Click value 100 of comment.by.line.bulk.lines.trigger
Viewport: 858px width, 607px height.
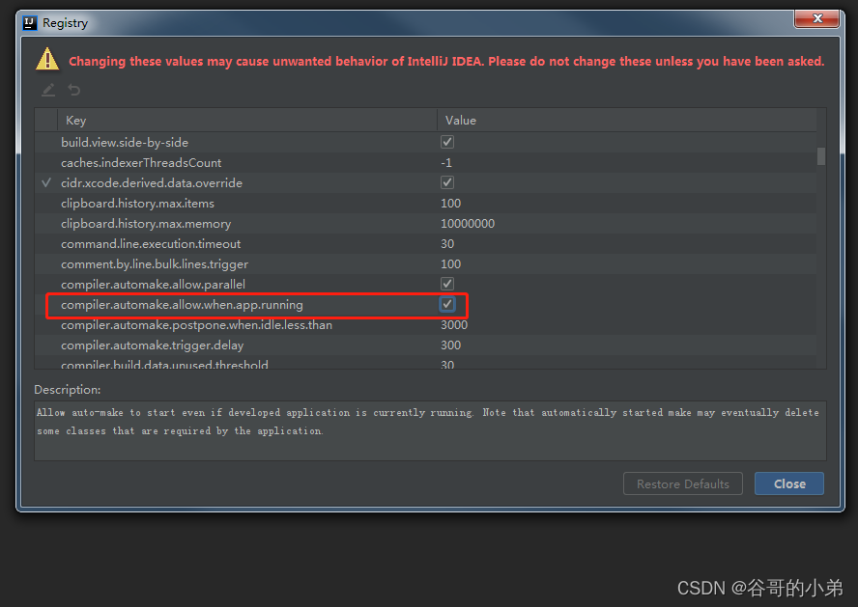[x=451, y=263]
